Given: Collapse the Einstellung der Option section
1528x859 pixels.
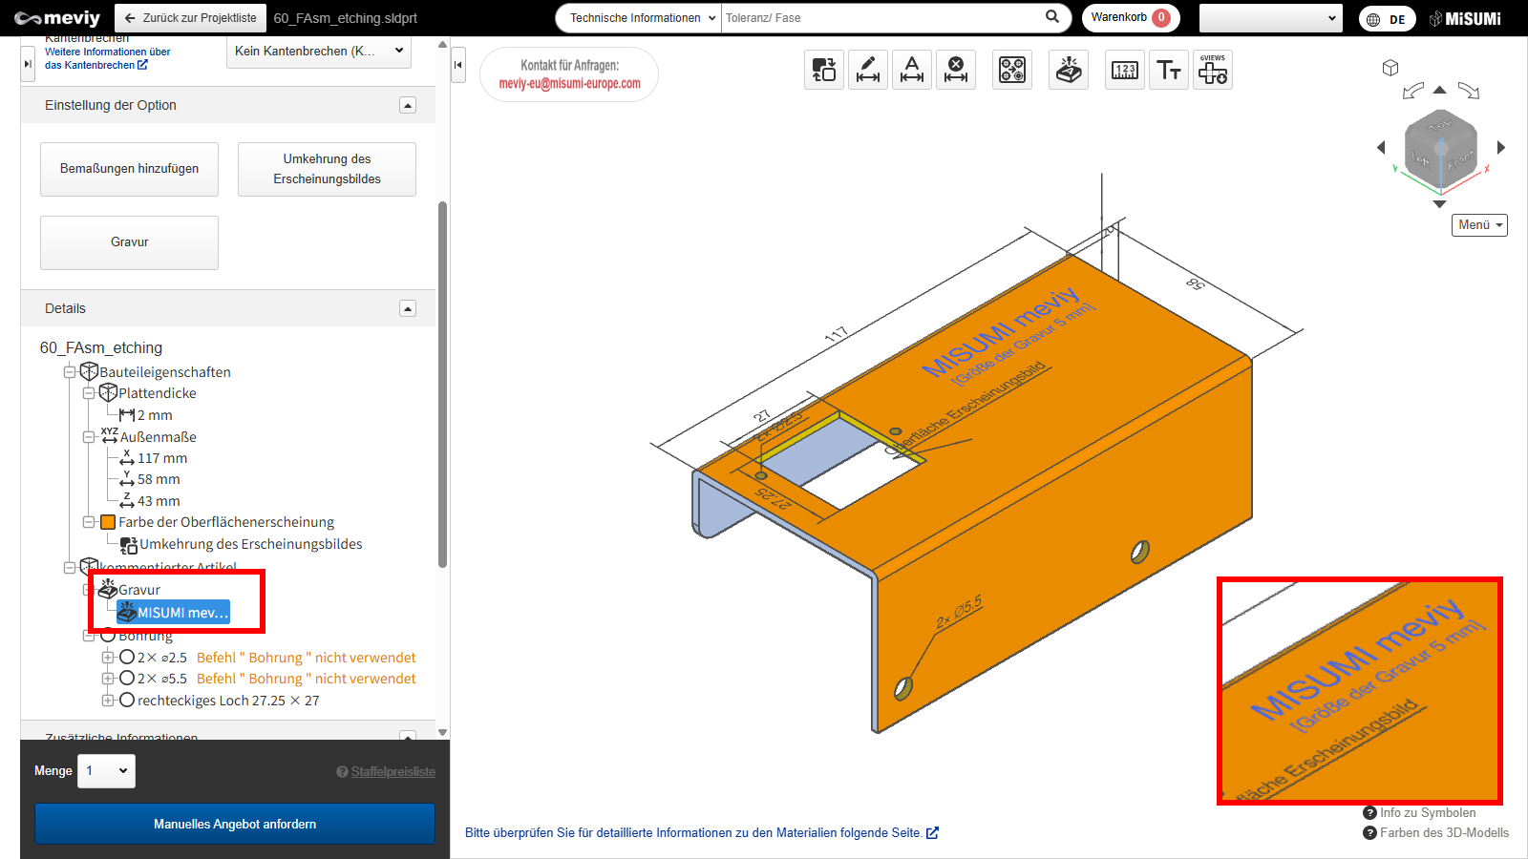Looking at the screenshot, I should (408, 105).
